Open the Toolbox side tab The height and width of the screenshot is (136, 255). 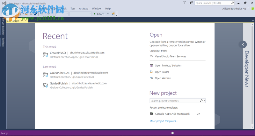point(3,42)
